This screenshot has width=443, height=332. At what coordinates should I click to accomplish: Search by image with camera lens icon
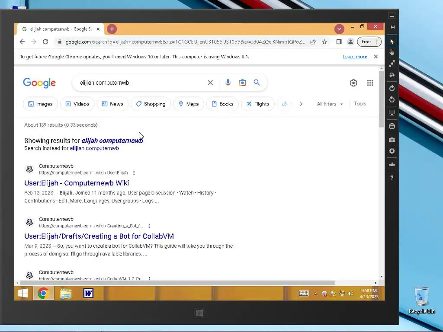click(242, 83)
